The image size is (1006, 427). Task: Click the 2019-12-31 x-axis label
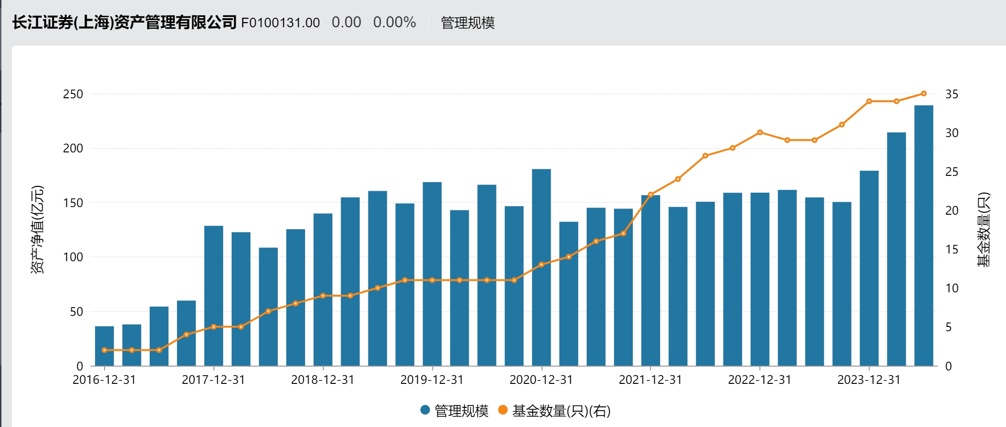point(432,380)
